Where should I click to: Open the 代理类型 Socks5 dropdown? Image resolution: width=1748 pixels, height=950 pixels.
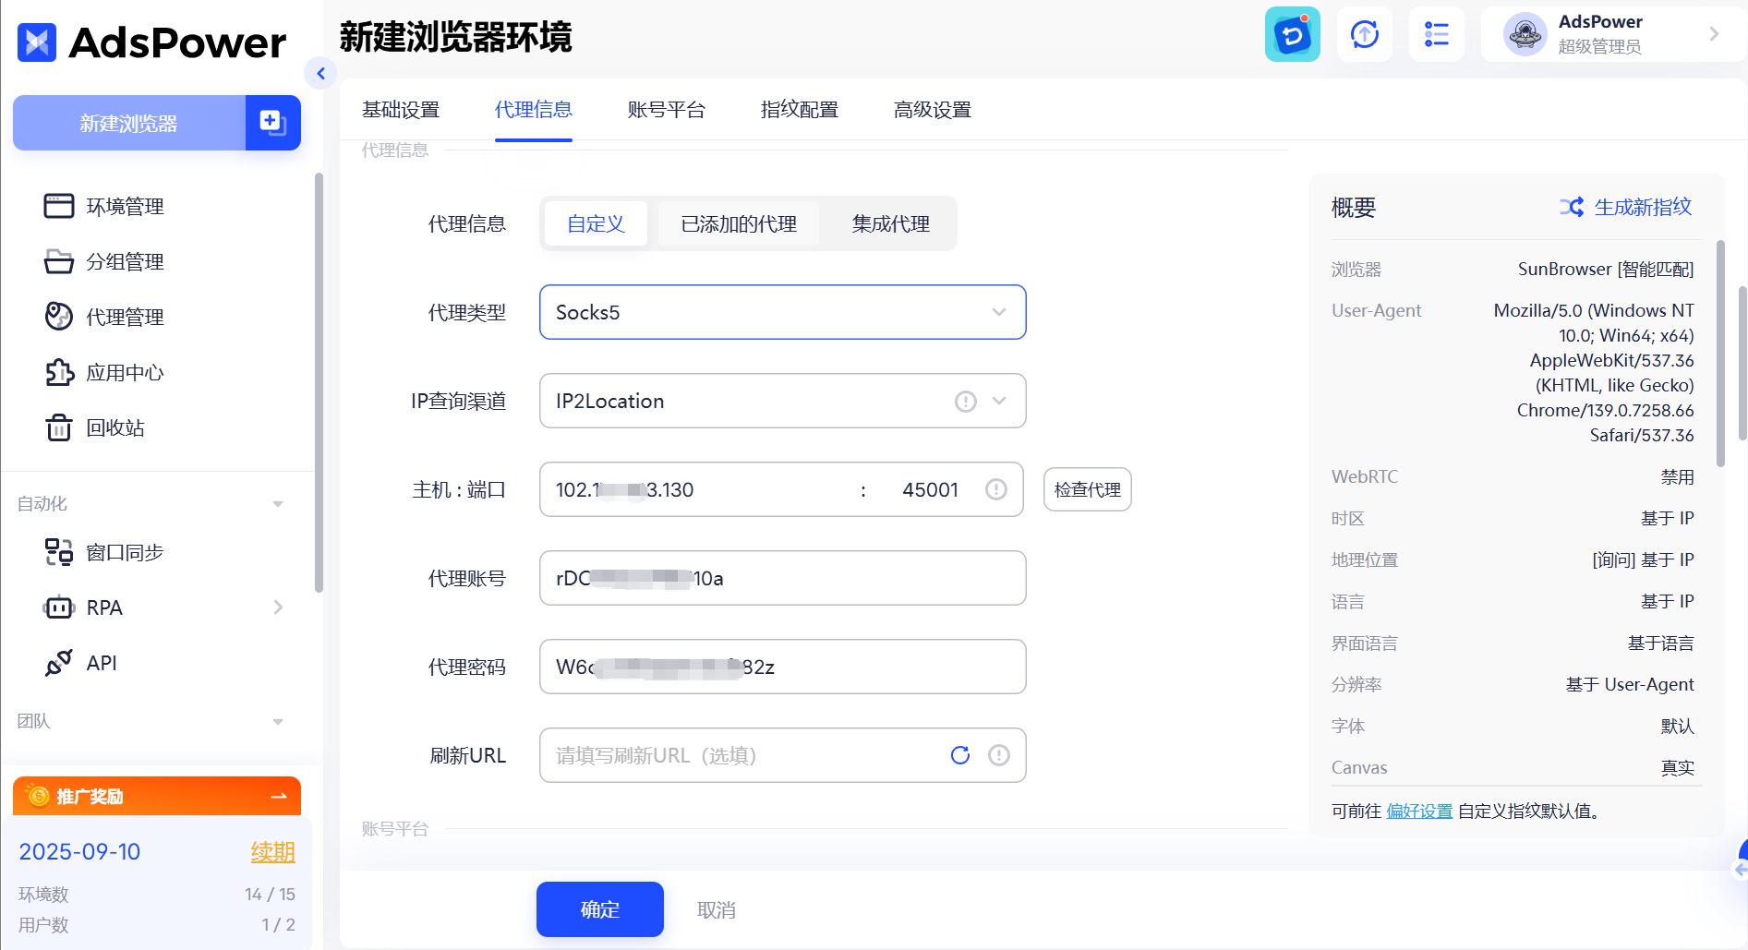tap(782, 312)
